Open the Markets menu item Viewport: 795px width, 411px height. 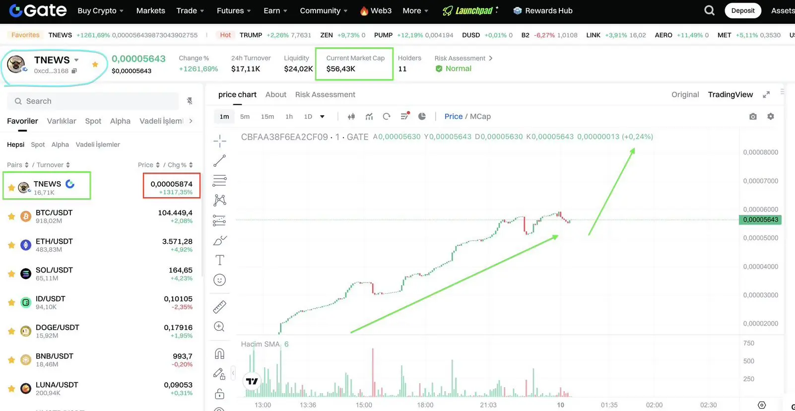pos(151,10)
